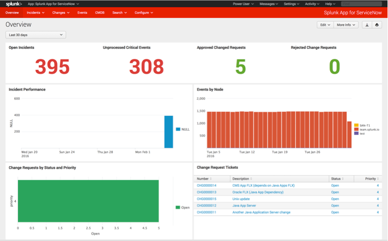This screenshot has height=241, width=388.
Task: Click priority 4 in CHG0000015 row
Action: [x=378, y=199]
